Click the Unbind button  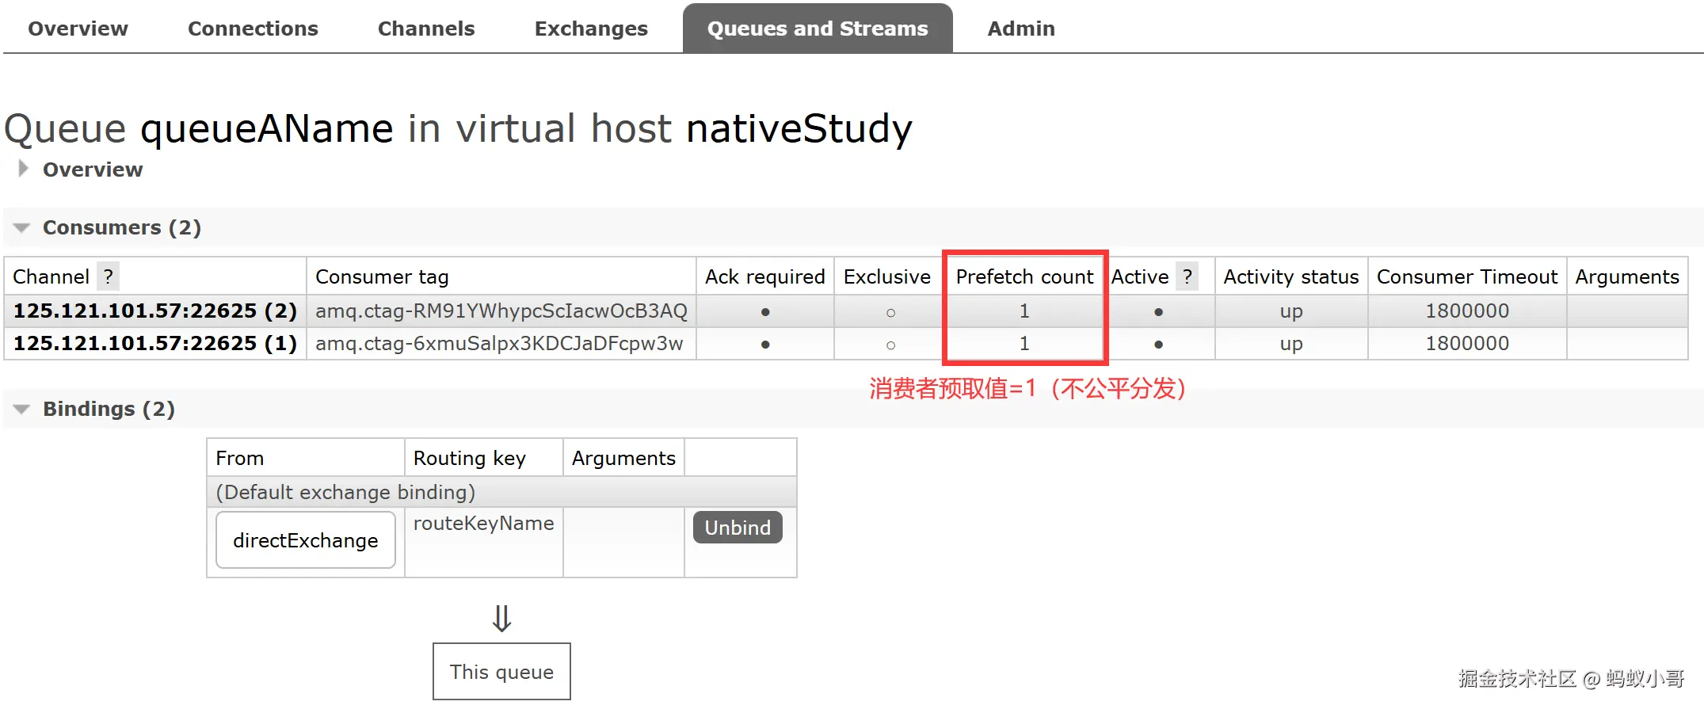[738, 528]
